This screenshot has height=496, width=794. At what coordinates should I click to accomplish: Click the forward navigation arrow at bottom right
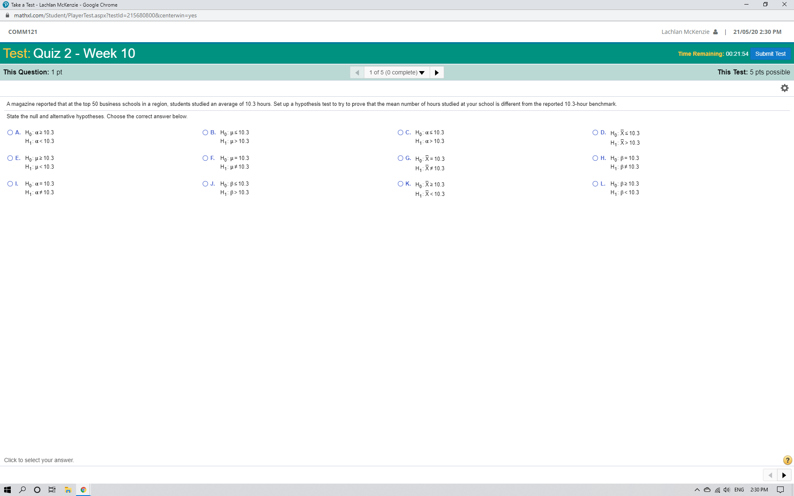click(784, 475)
